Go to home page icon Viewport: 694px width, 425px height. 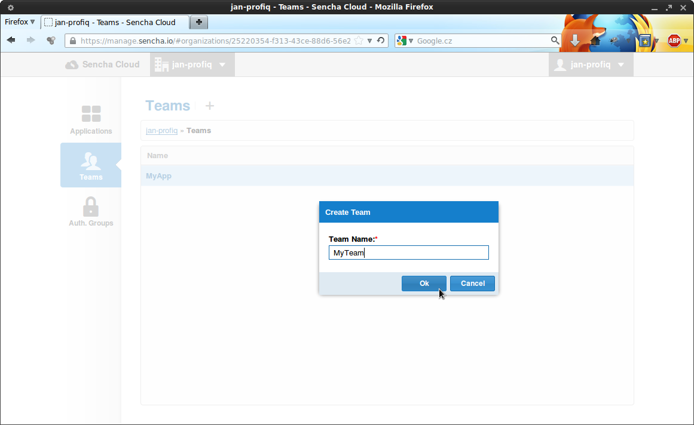[x=595, y=41]
